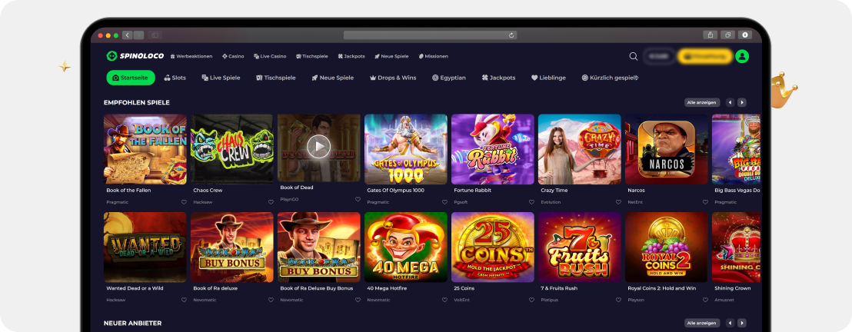The width and height of the screenshot is (852, 332).
Task: Click Alle anzeigen for Neuer Anbieter
Action: pos(702,323)
